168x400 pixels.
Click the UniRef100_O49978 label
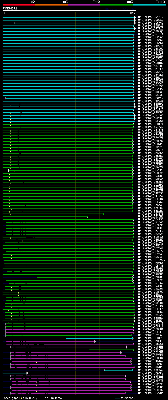point(151,46)
